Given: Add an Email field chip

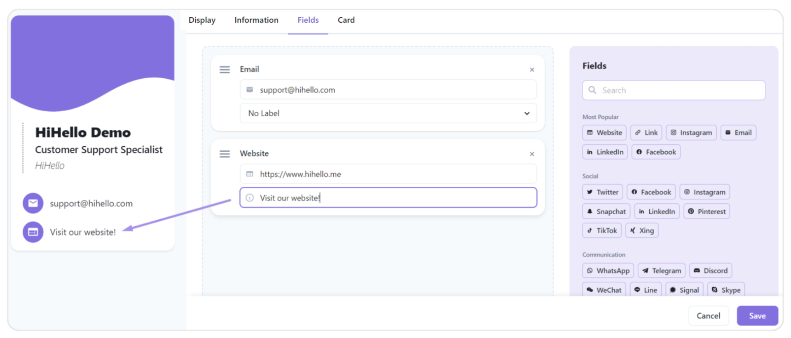Looking at the screenshot, I should click(738, 133).
